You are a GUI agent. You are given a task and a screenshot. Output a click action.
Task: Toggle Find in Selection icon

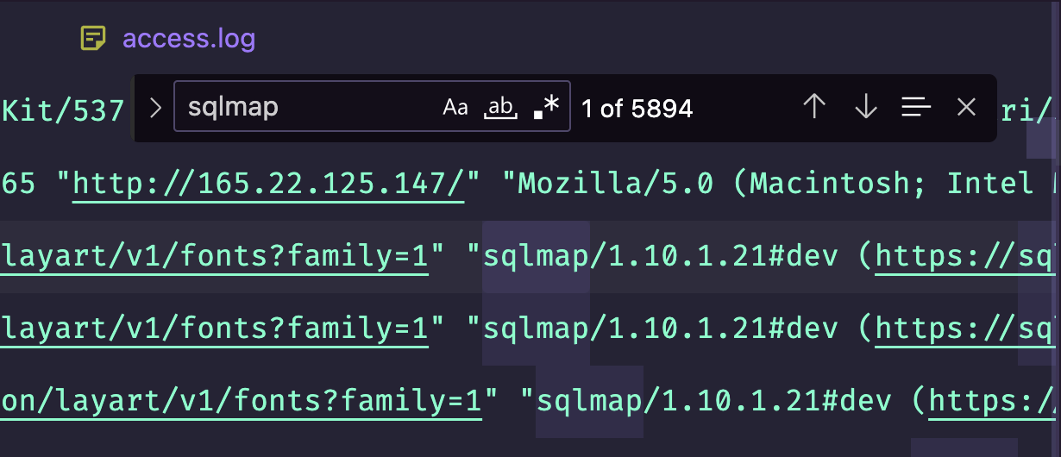[x=916, y=107]
